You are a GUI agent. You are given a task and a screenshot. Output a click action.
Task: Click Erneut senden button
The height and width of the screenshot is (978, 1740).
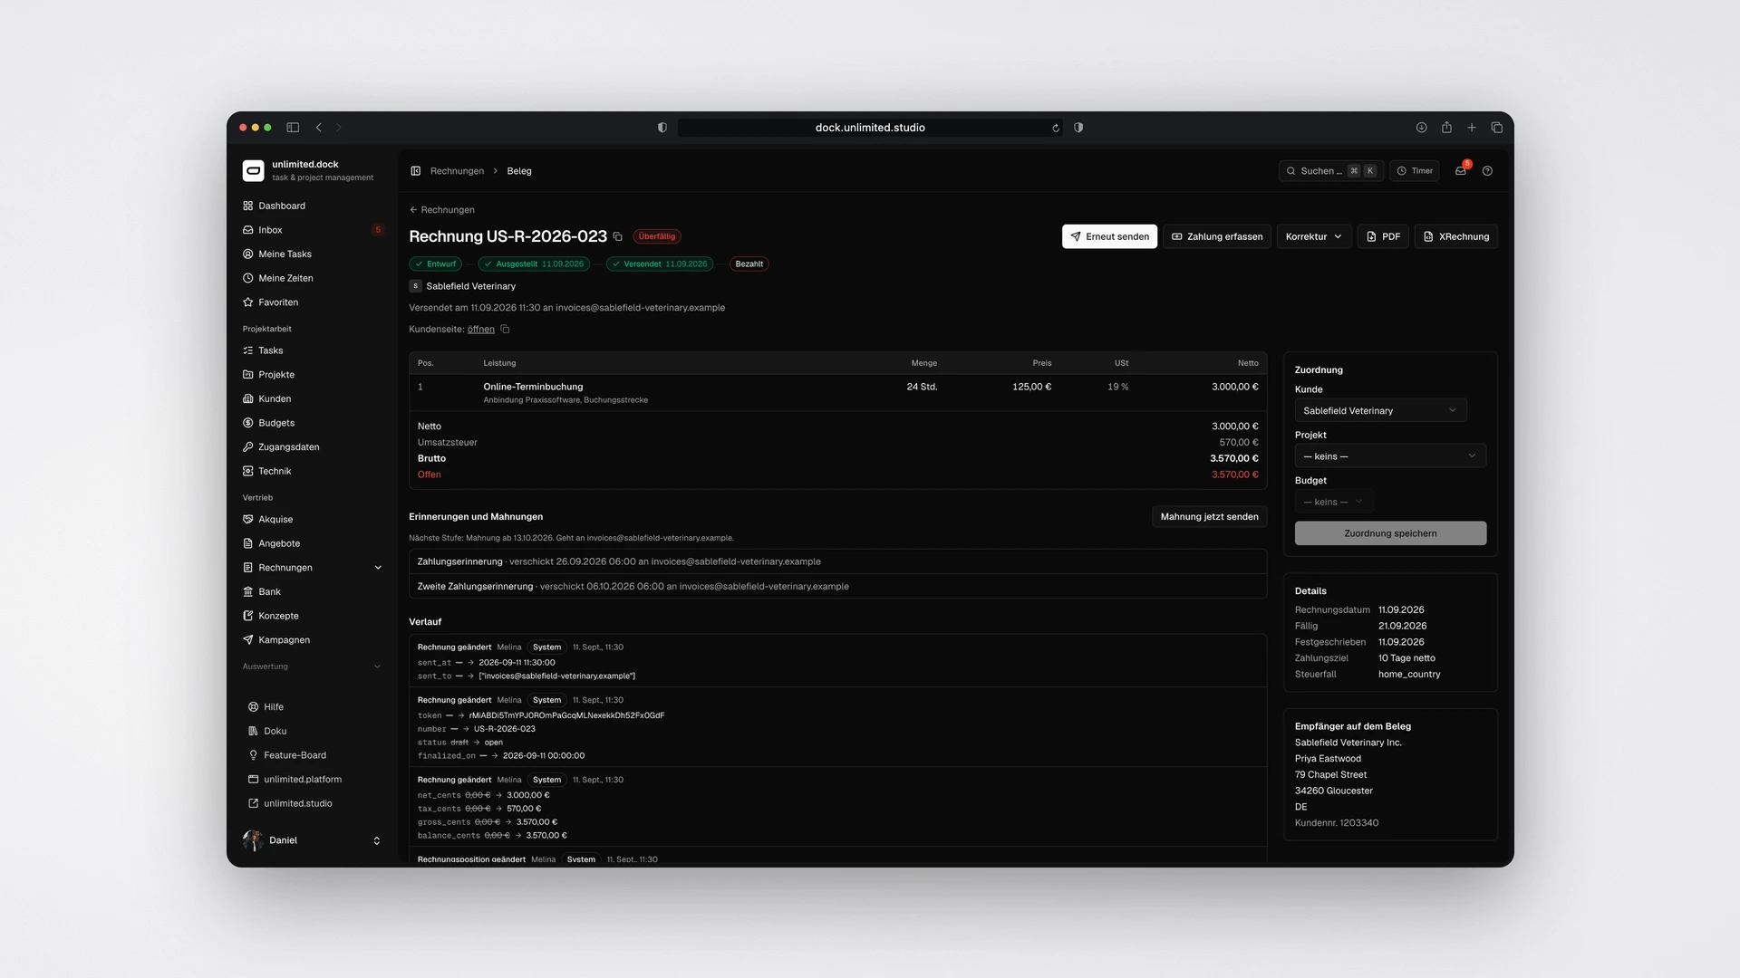click(1109, 236)
